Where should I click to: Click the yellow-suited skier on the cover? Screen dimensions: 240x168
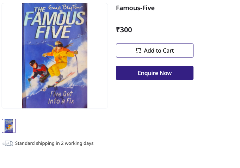(61, 61)
